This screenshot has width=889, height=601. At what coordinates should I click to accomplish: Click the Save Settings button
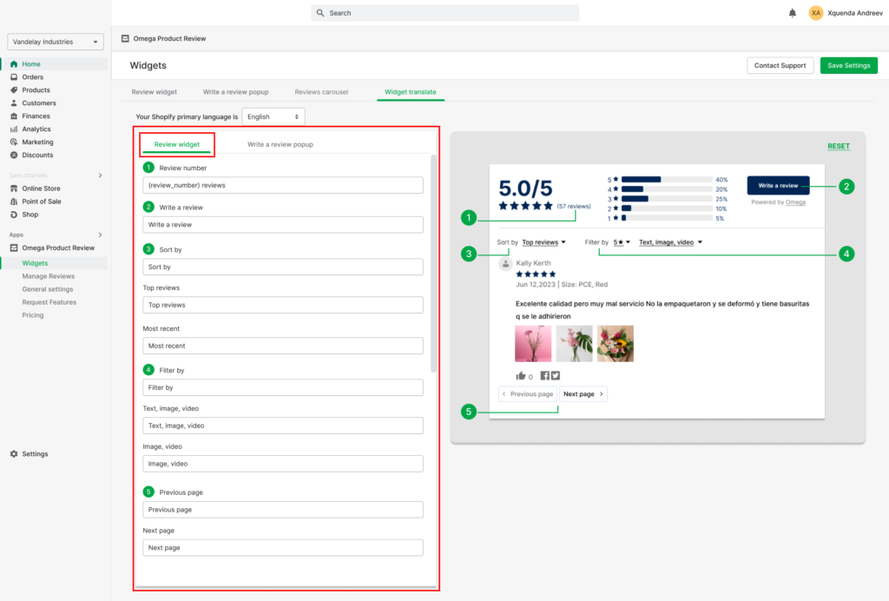coord(849,66)
